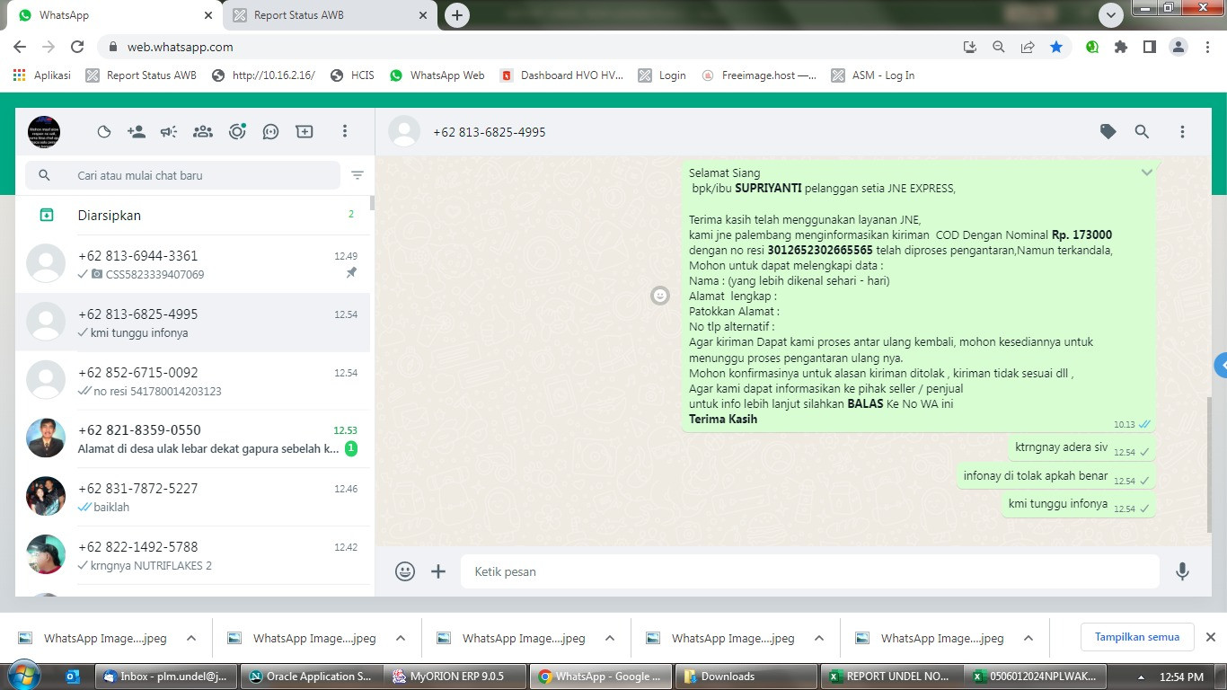Open the Channels speech bubble icon
Image resolution: width=1227 pixels, height=690 pixels.
click(270, 132)
